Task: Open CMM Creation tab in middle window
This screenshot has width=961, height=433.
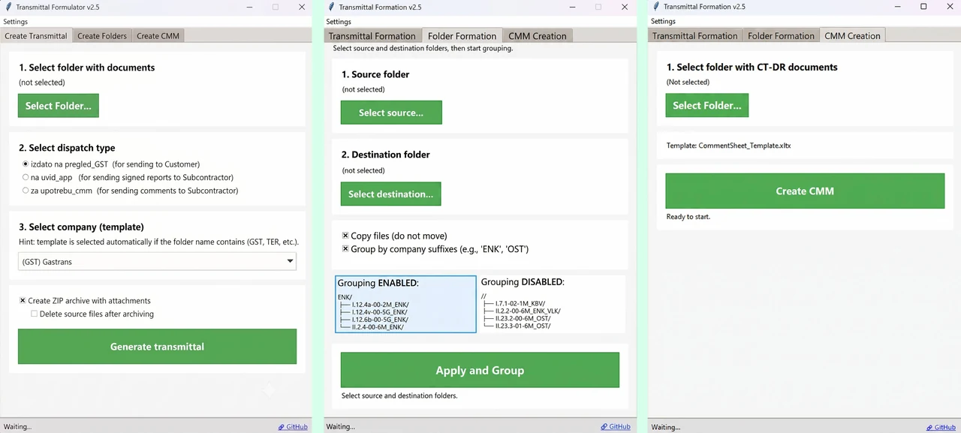Action: click(538, 36)
